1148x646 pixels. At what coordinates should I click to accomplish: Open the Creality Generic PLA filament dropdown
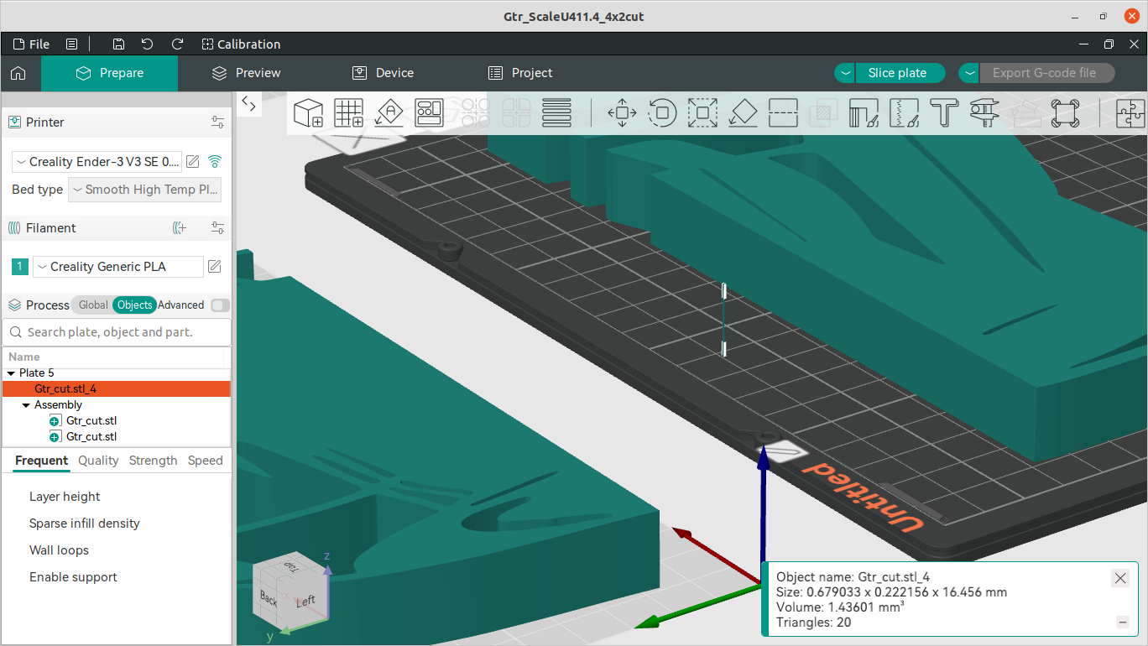coord(118,267)
